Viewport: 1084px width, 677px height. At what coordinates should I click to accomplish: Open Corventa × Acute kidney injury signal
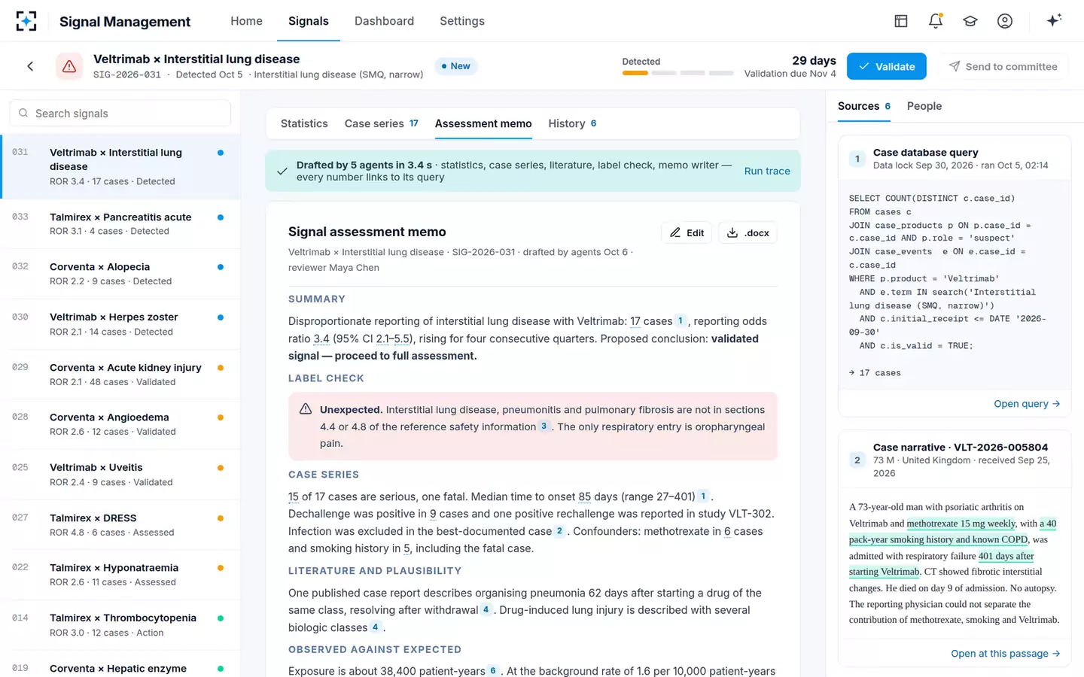(x=120, y=375)
